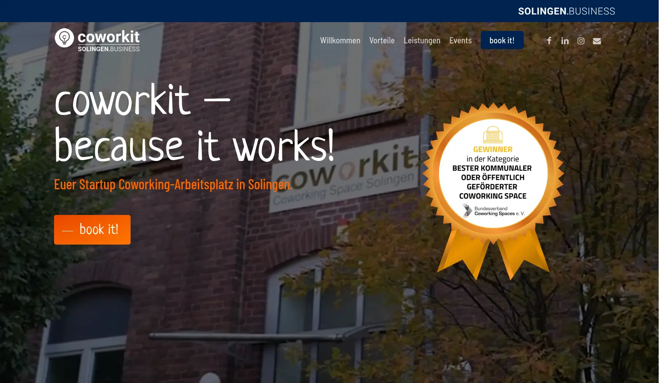Open the LinkedIn profile icon

coord(565,41)
